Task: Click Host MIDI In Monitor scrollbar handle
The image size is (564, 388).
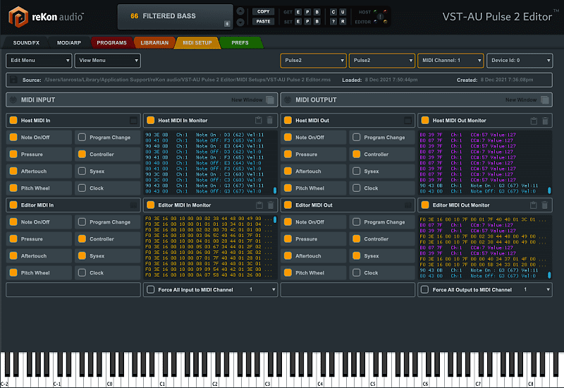Action: point(275,190)
